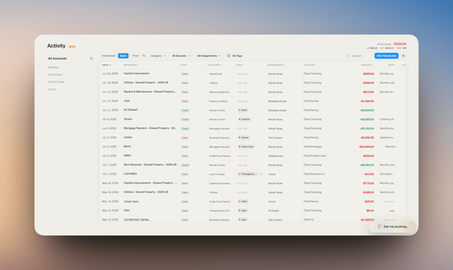The width and height of the screenshot is (453, 270).
Task: Click Plaid Business cc account cell
Action: [x=314, y=174]
